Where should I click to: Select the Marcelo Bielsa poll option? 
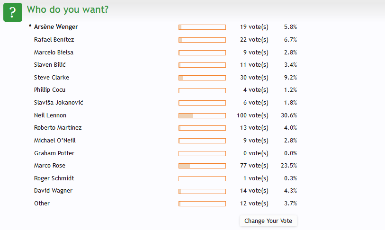pos(54,52)
